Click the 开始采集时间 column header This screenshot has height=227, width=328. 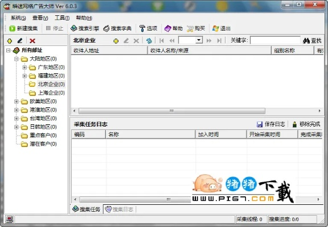pyautogui.click(x=272, y=134)
